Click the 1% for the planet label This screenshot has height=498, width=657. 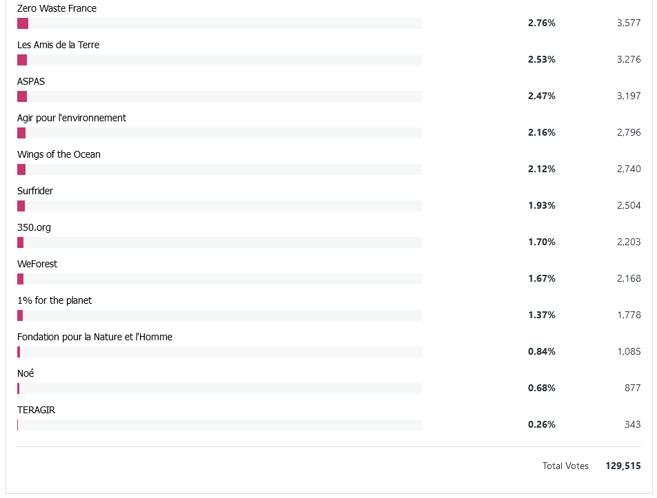click(x=54, y=301)
